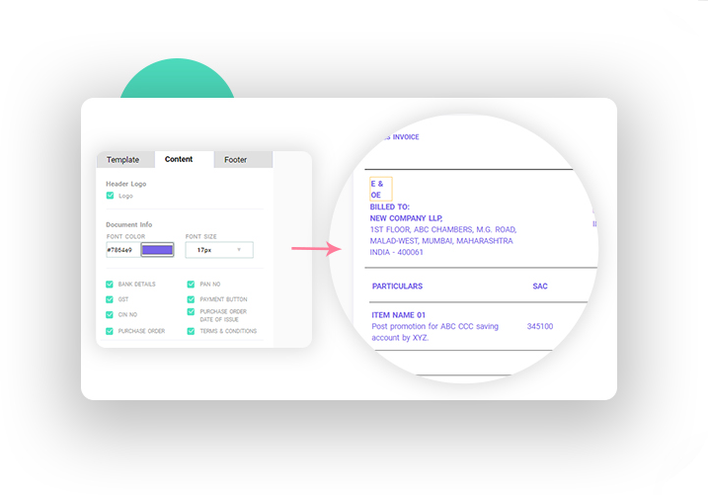Click the Particulars column header
Viewport: 708px width, 495px height.
[x=397, y=287]
